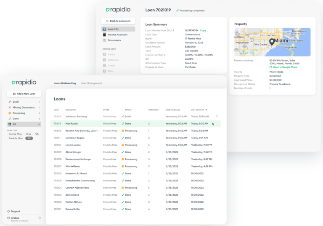Click Done checkmark icon for loan 702113
Image resolution: width=323 pixels, height=226 pixels.
123,124
